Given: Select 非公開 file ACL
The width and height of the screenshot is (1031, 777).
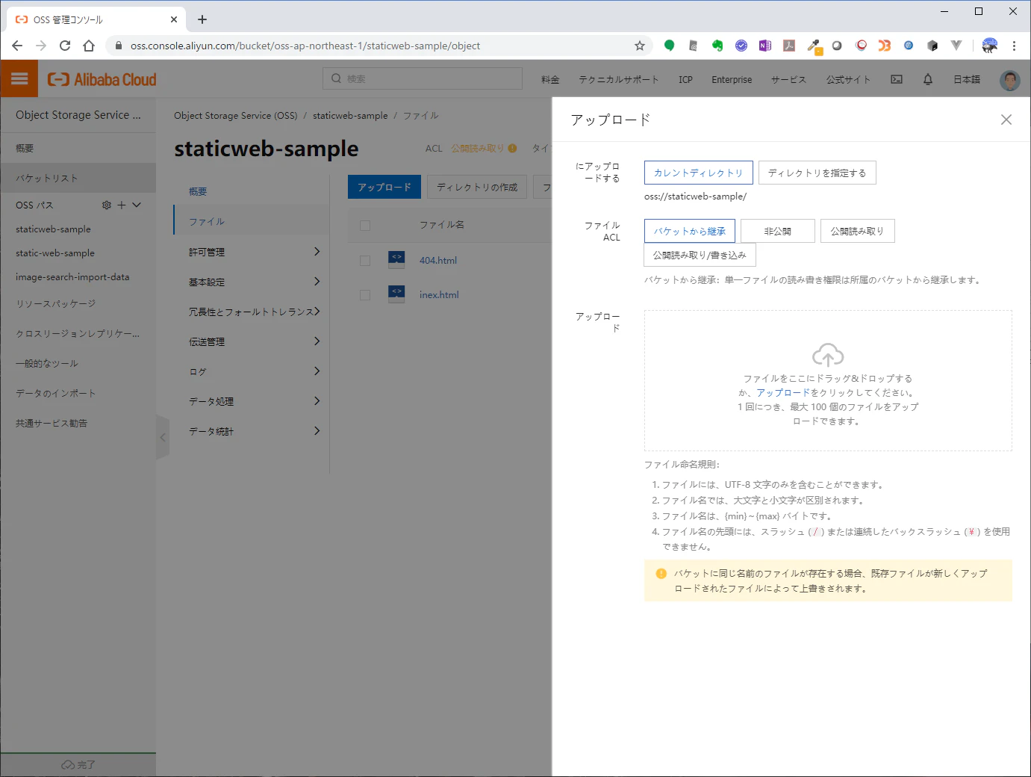Looking at the screenshot, I should [778, 231].
